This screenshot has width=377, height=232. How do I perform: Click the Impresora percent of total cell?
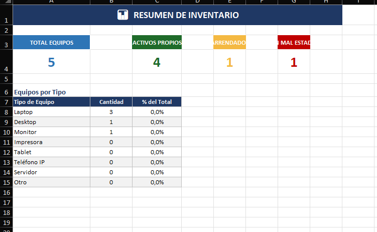(157, 142)
